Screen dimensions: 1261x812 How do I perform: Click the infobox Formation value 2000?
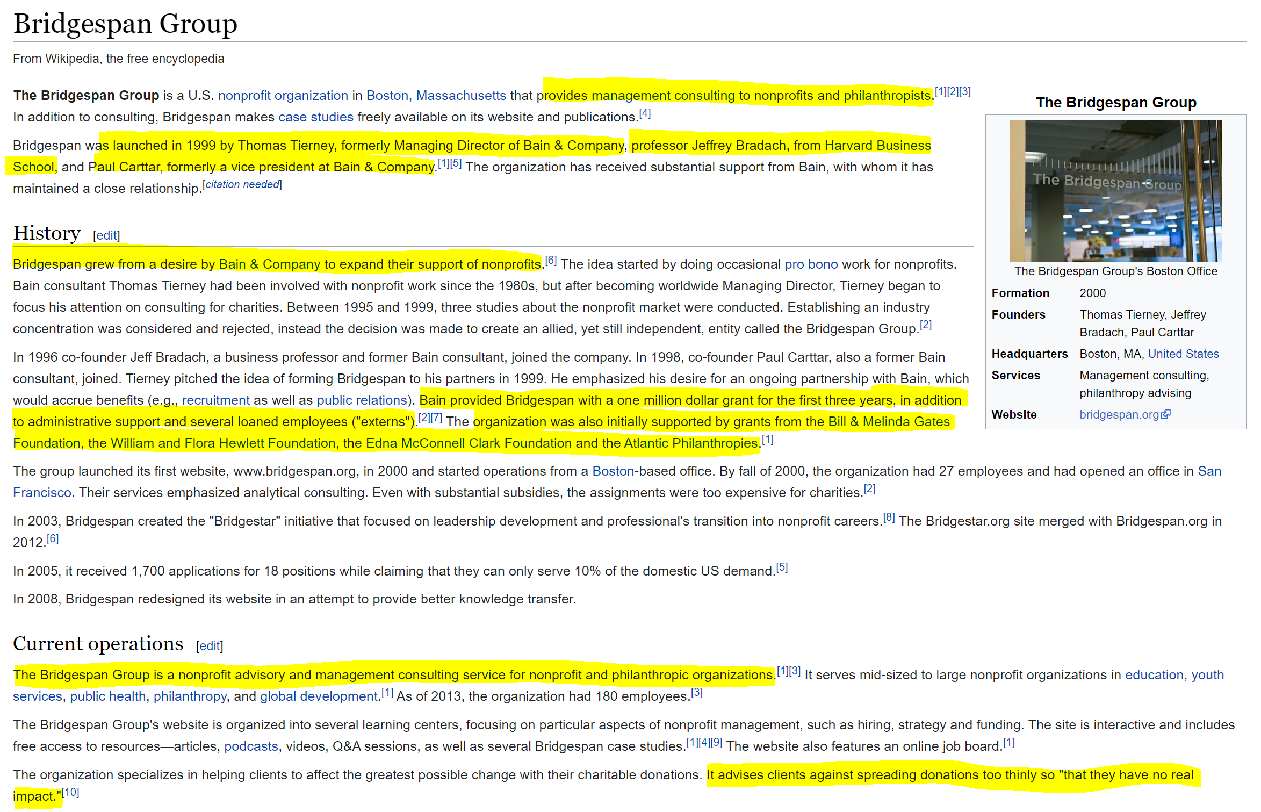tap(1093, 293)
